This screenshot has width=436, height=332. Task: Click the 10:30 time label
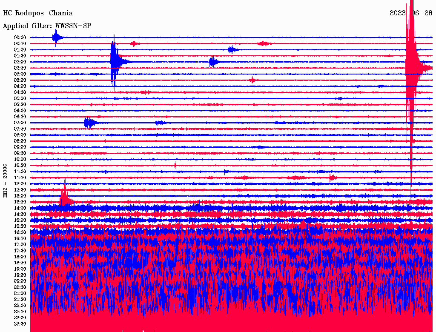20,166
